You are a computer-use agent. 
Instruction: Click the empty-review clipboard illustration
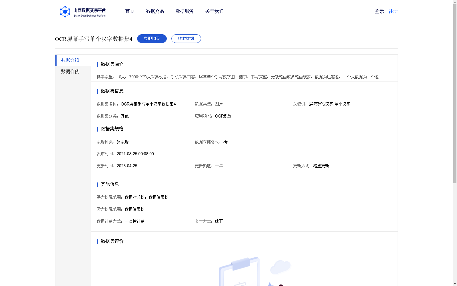[x=254, y=271]
